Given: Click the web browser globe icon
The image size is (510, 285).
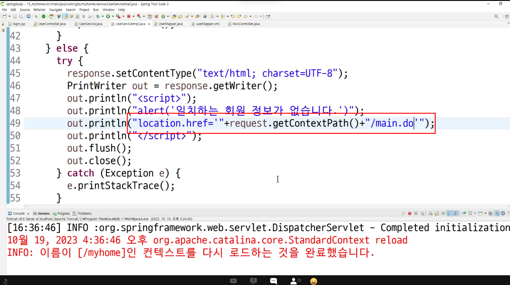Looking at the screenshot, I should pyautogui.click(x=205, y=16).
